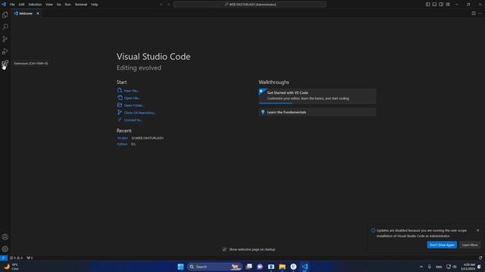Go forward using title bar arrow
This screenshot has height=272, width=485.
tap(168, 5)
